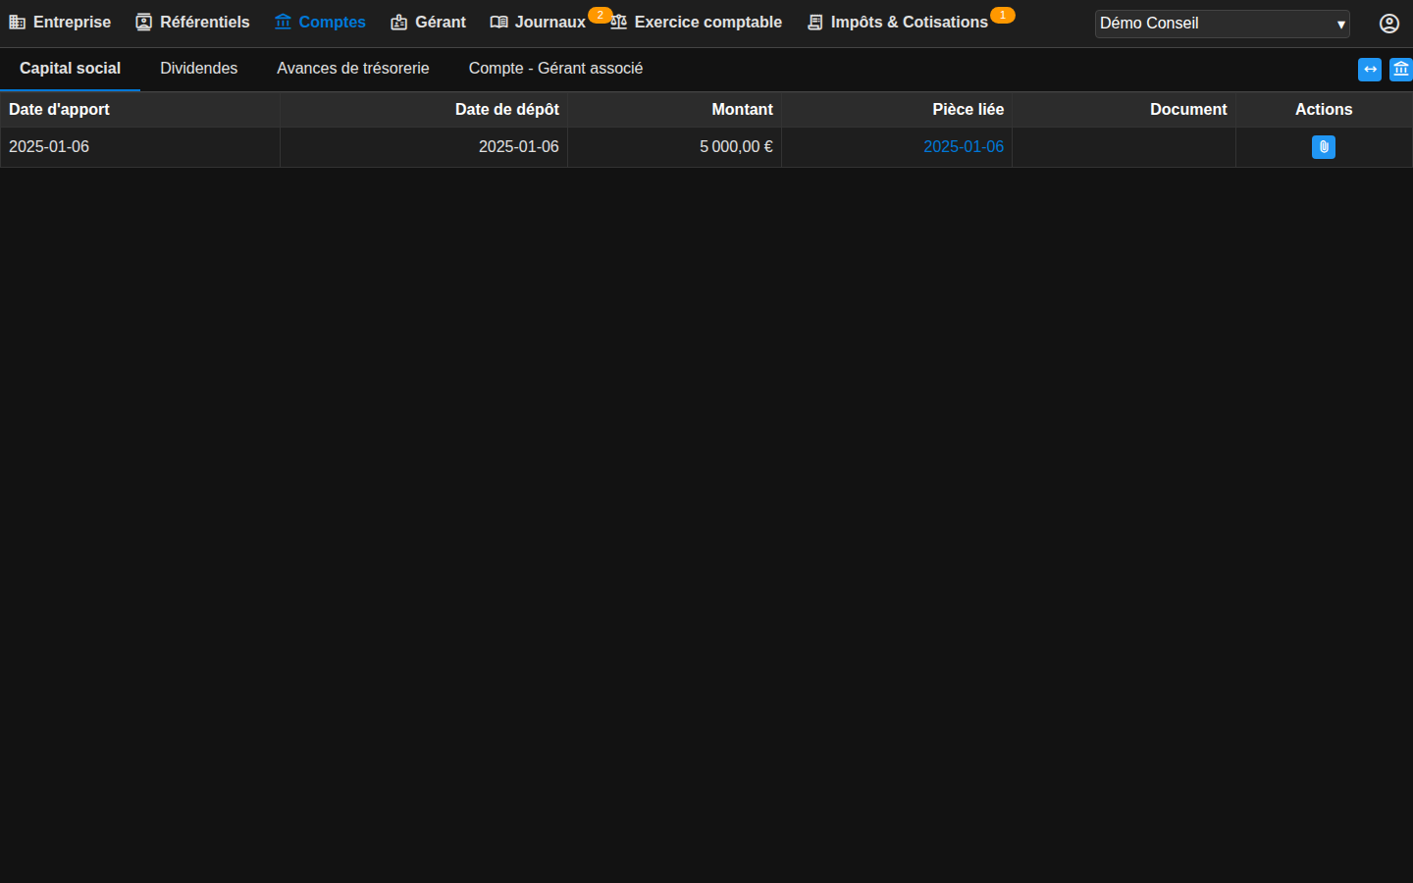Open the user account profile icon
Screen dimensions: 1413x883
tap(1389, 24)
